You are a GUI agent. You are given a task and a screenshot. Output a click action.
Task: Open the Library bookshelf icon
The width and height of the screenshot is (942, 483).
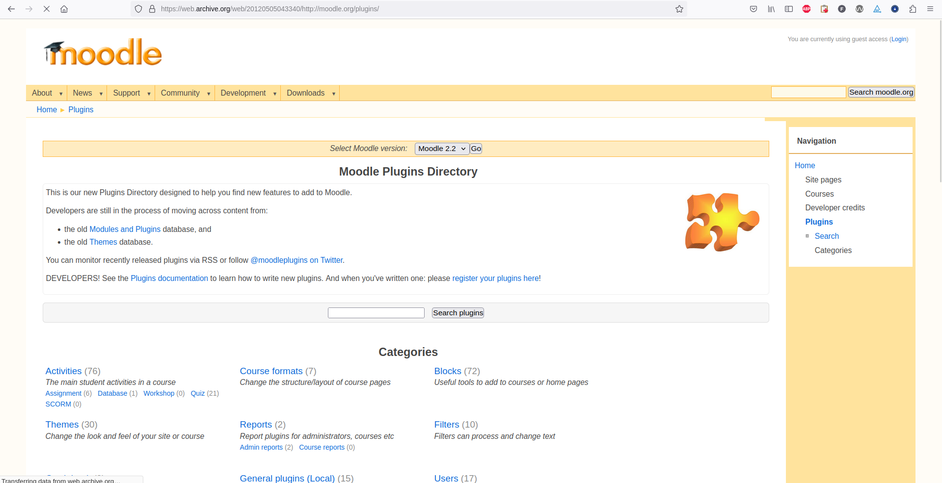click(x=771, y=9)
